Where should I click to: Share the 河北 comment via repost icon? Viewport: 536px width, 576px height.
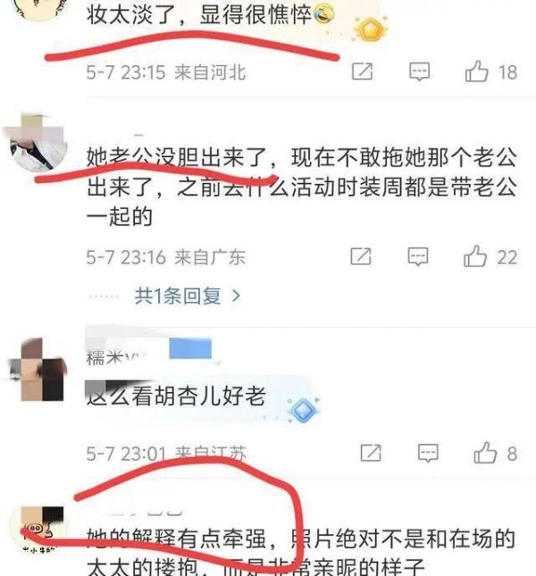click(x=362, y=71)
